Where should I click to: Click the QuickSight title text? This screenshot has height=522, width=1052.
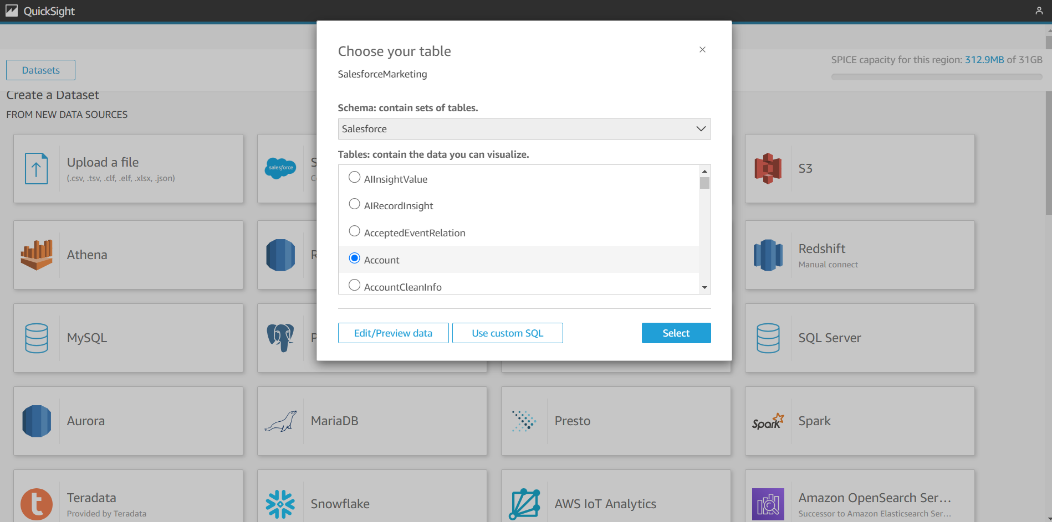pyautogui.click(x=49, y=11)
